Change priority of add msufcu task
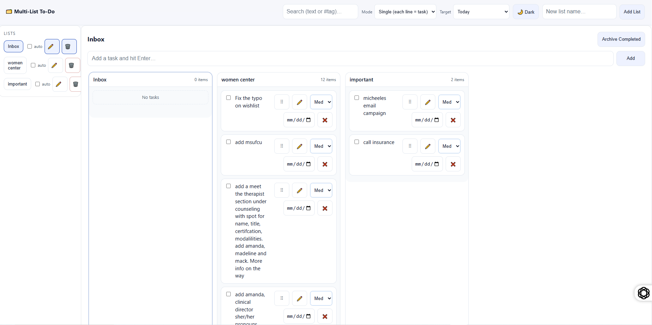652x325 pixels. click(321, 146)
